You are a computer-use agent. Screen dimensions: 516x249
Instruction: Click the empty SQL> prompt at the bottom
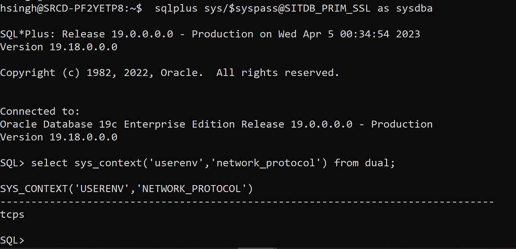click(12, 240)
